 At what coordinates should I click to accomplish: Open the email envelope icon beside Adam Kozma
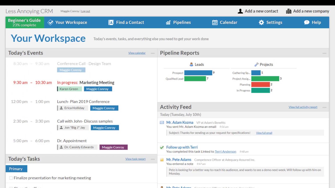(x=162, y=122)
